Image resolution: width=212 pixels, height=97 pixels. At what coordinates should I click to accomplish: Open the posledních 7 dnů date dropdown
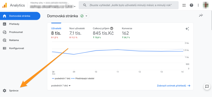coord(61,86)
